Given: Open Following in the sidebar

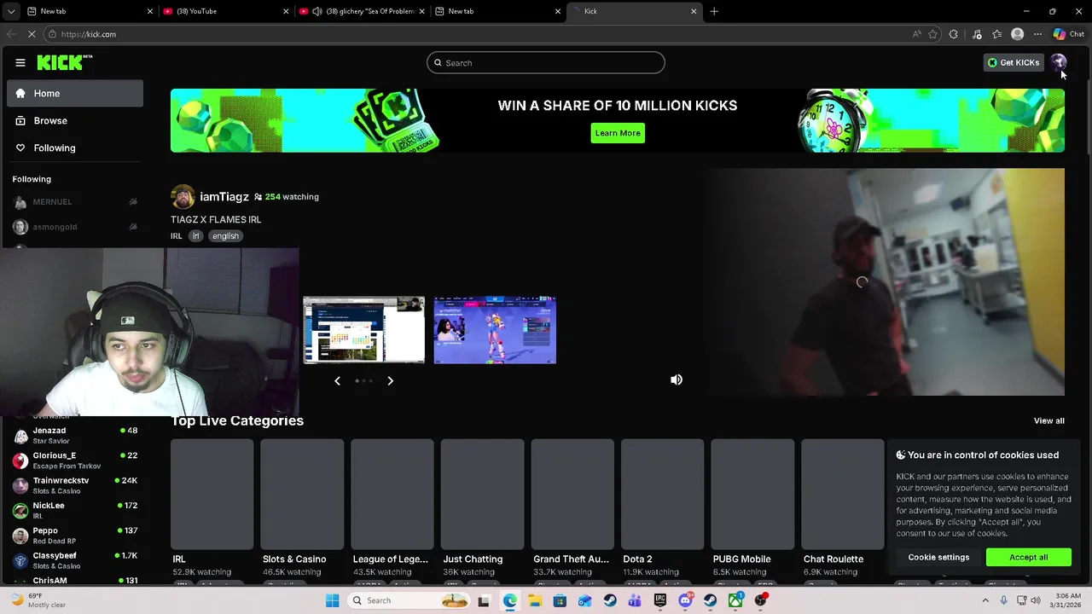Looking at the screenshot, I should point(75,148).
